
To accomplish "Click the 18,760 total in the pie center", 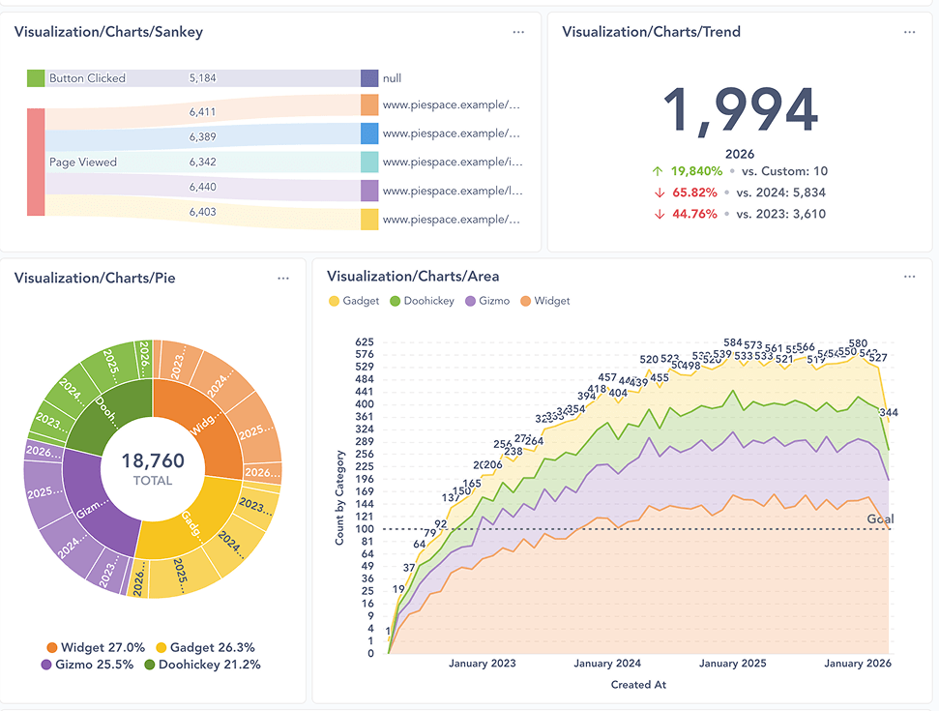I will click(153, 462).
